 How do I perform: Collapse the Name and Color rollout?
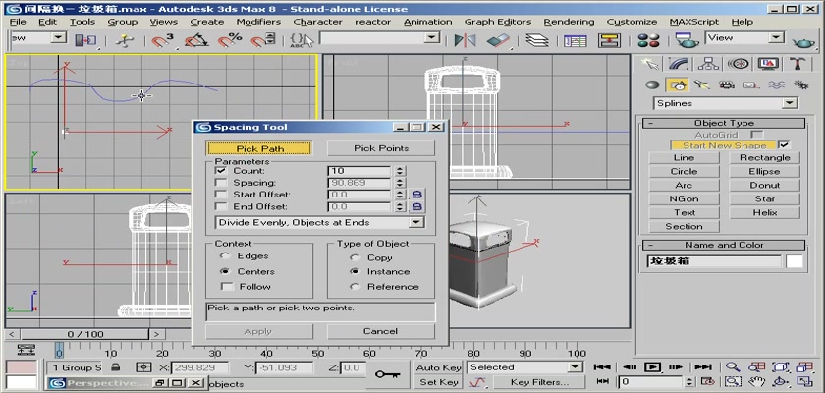coord(723,245)
